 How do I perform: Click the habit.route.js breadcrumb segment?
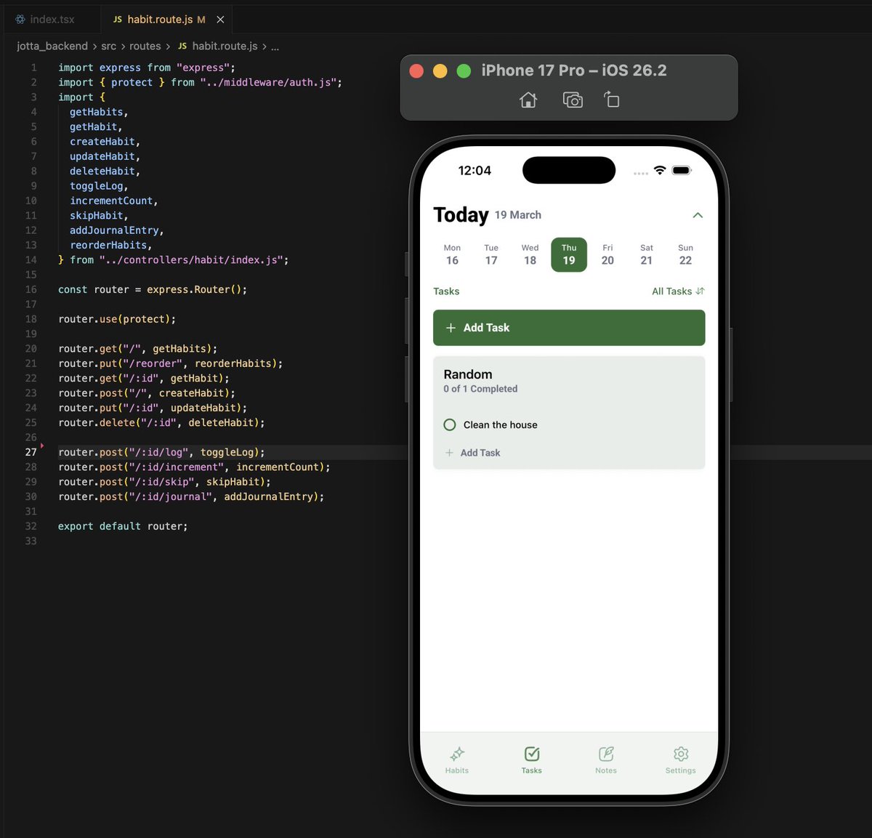click(x=225, y=46)
